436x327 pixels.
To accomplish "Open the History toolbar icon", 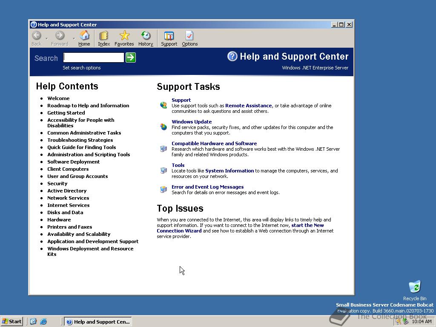I will [x=146, y=38].
